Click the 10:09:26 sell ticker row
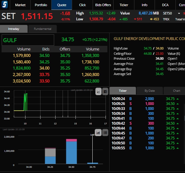The height and width of the screenshot is (173, 185). 145,104
